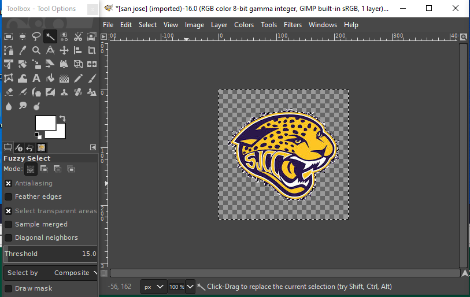The width and height of the screenshot is (470, 297).
Task: Select the Ellipse Select tool
Action: tap(23, 36)
